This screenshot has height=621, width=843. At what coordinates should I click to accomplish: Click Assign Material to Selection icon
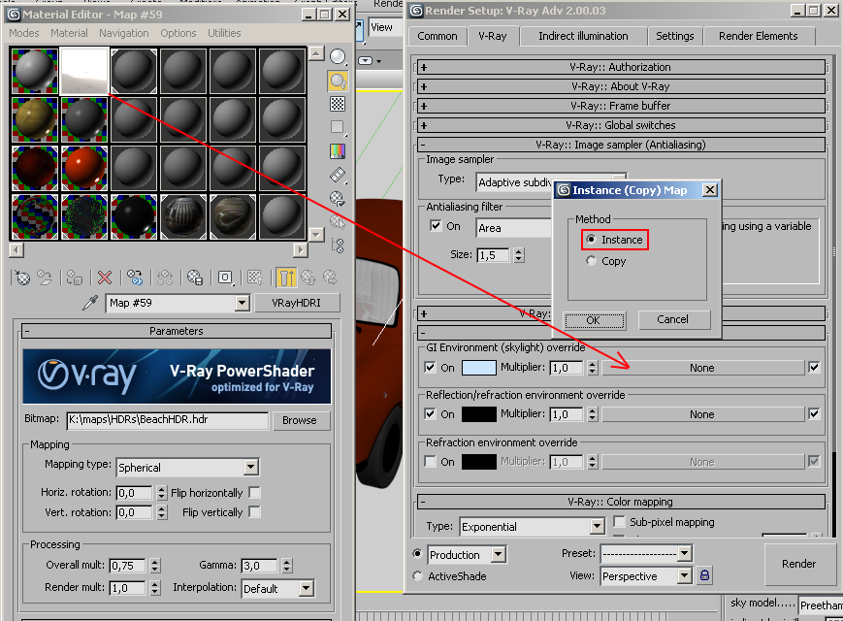tap(74, 278)
